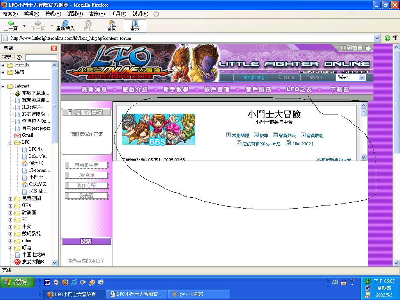Launch Internet Explorer from quick launch
400x300 pixels.
point(73,282)
